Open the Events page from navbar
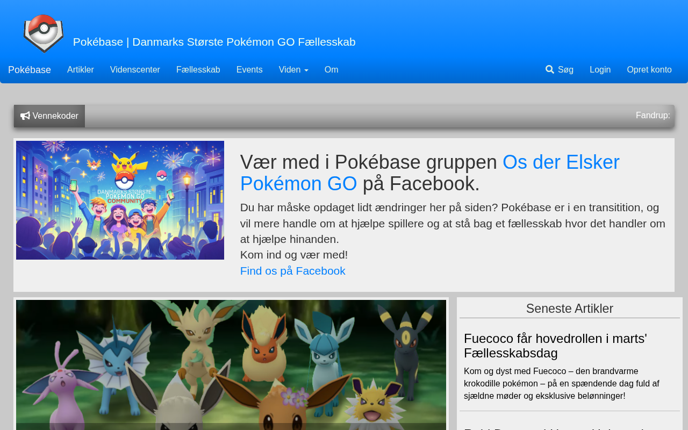Viewport: 688px width, 430px height. pos(249,70)
